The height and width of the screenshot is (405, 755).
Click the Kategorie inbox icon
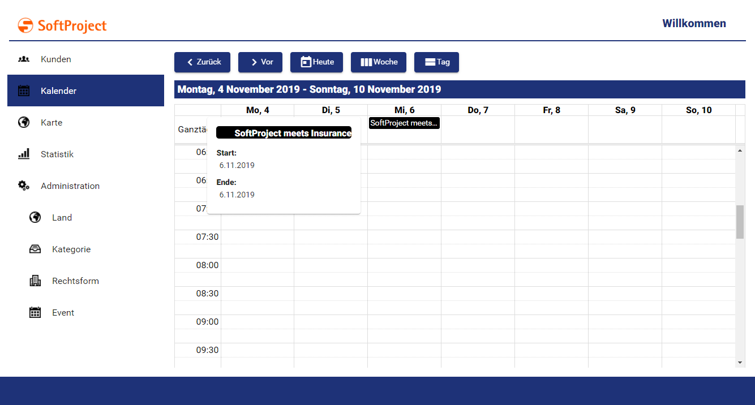pyautogui.click(x=35, y=249)
